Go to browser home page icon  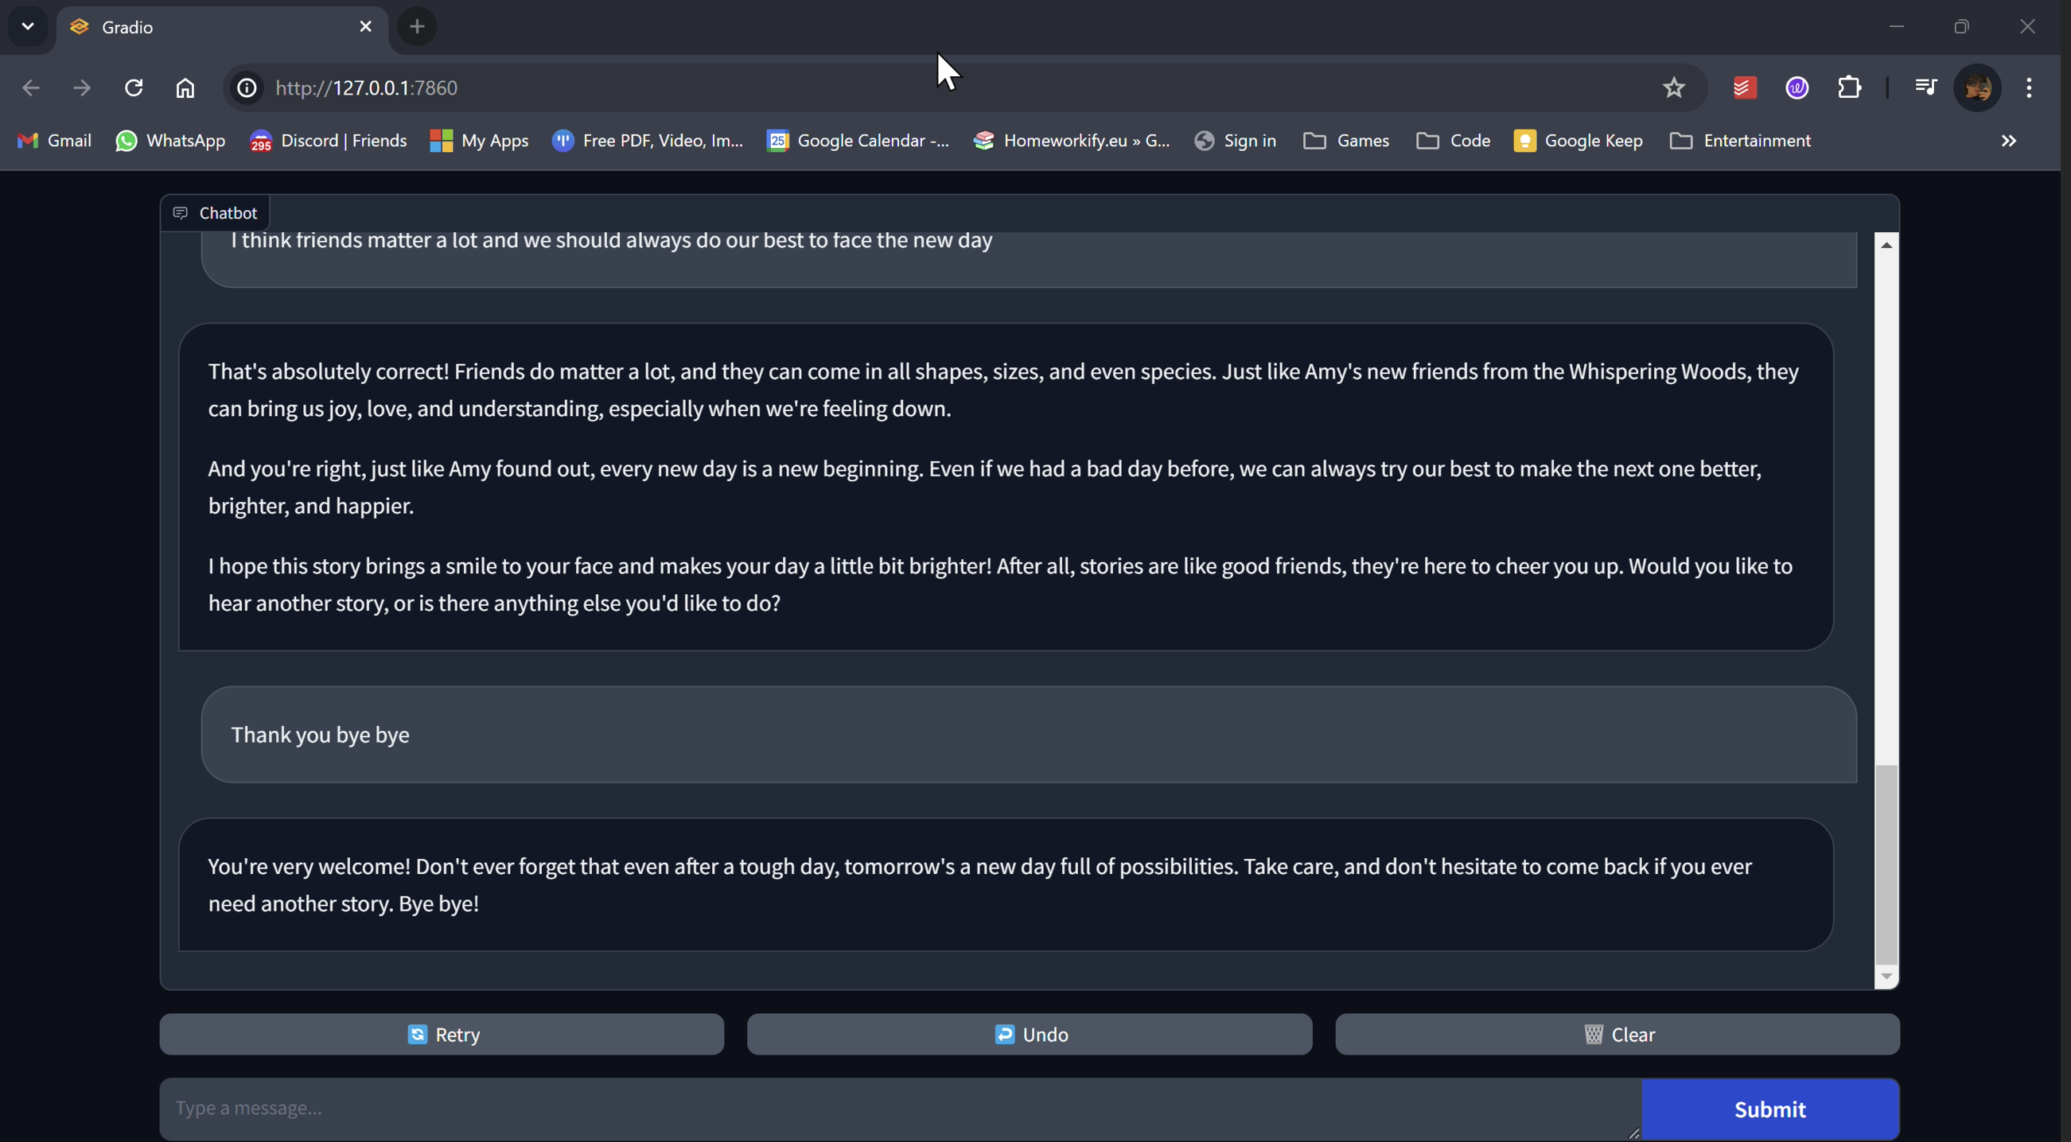(185, 87)
